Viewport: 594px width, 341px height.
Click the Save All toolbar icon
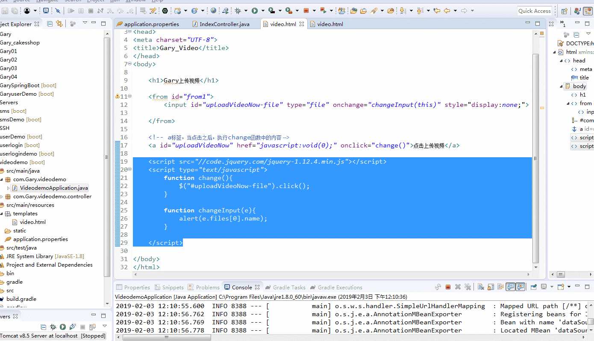point(15,11)
